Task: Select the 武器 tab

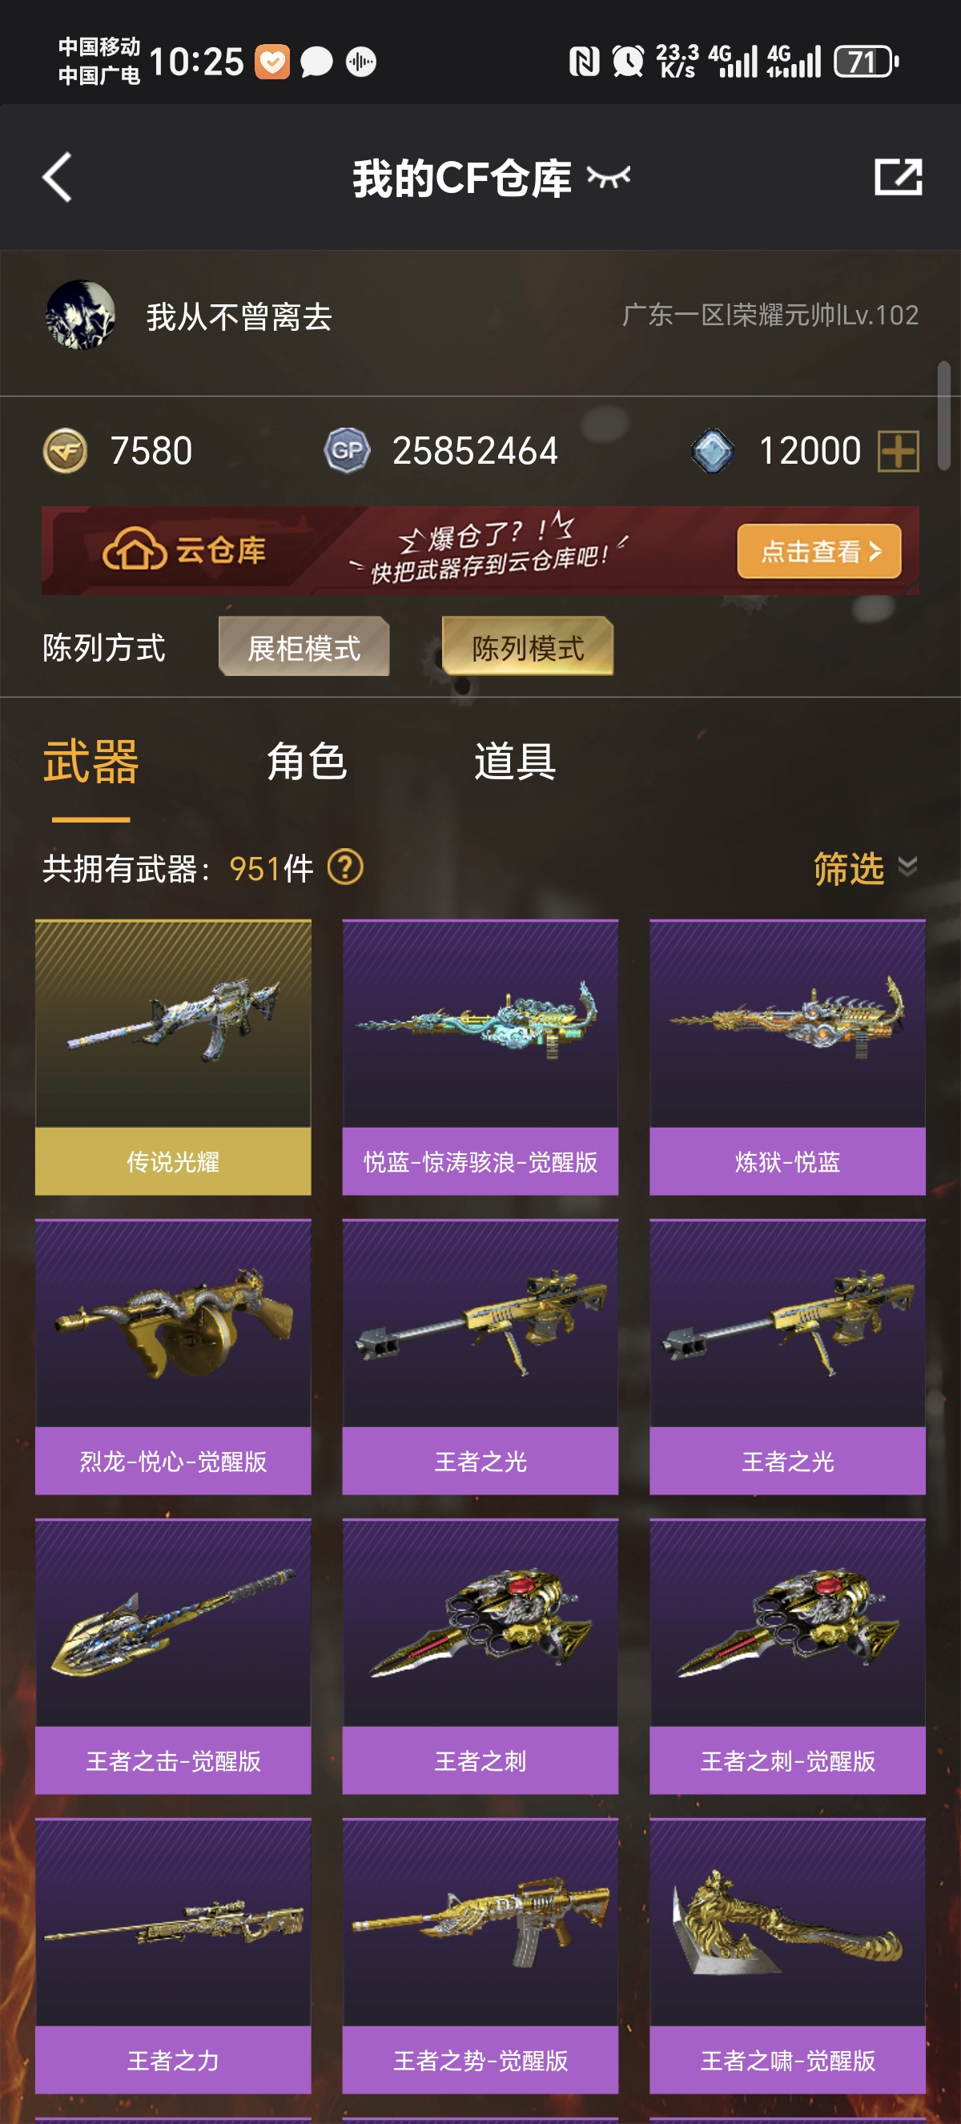Action: pos(90,761)
